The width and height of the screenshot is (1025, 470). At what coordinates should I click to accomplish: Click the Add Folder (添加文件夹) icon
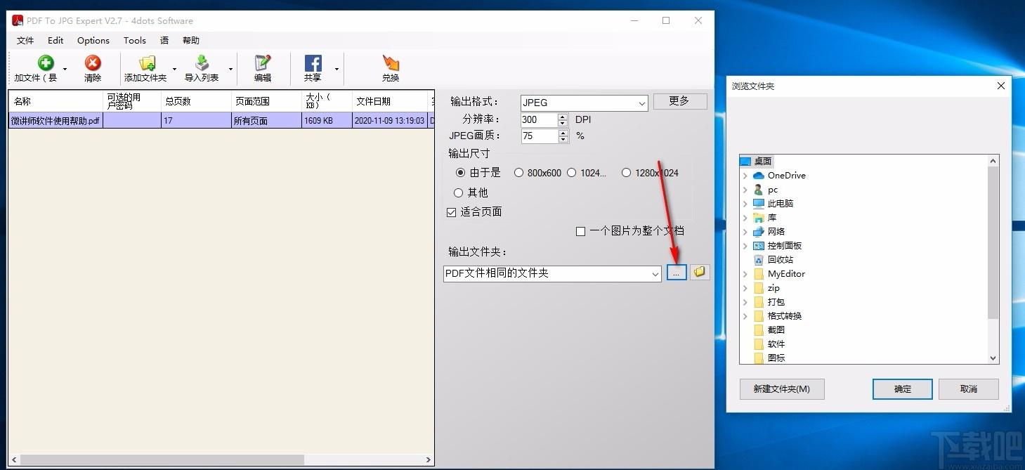[147, 63]
